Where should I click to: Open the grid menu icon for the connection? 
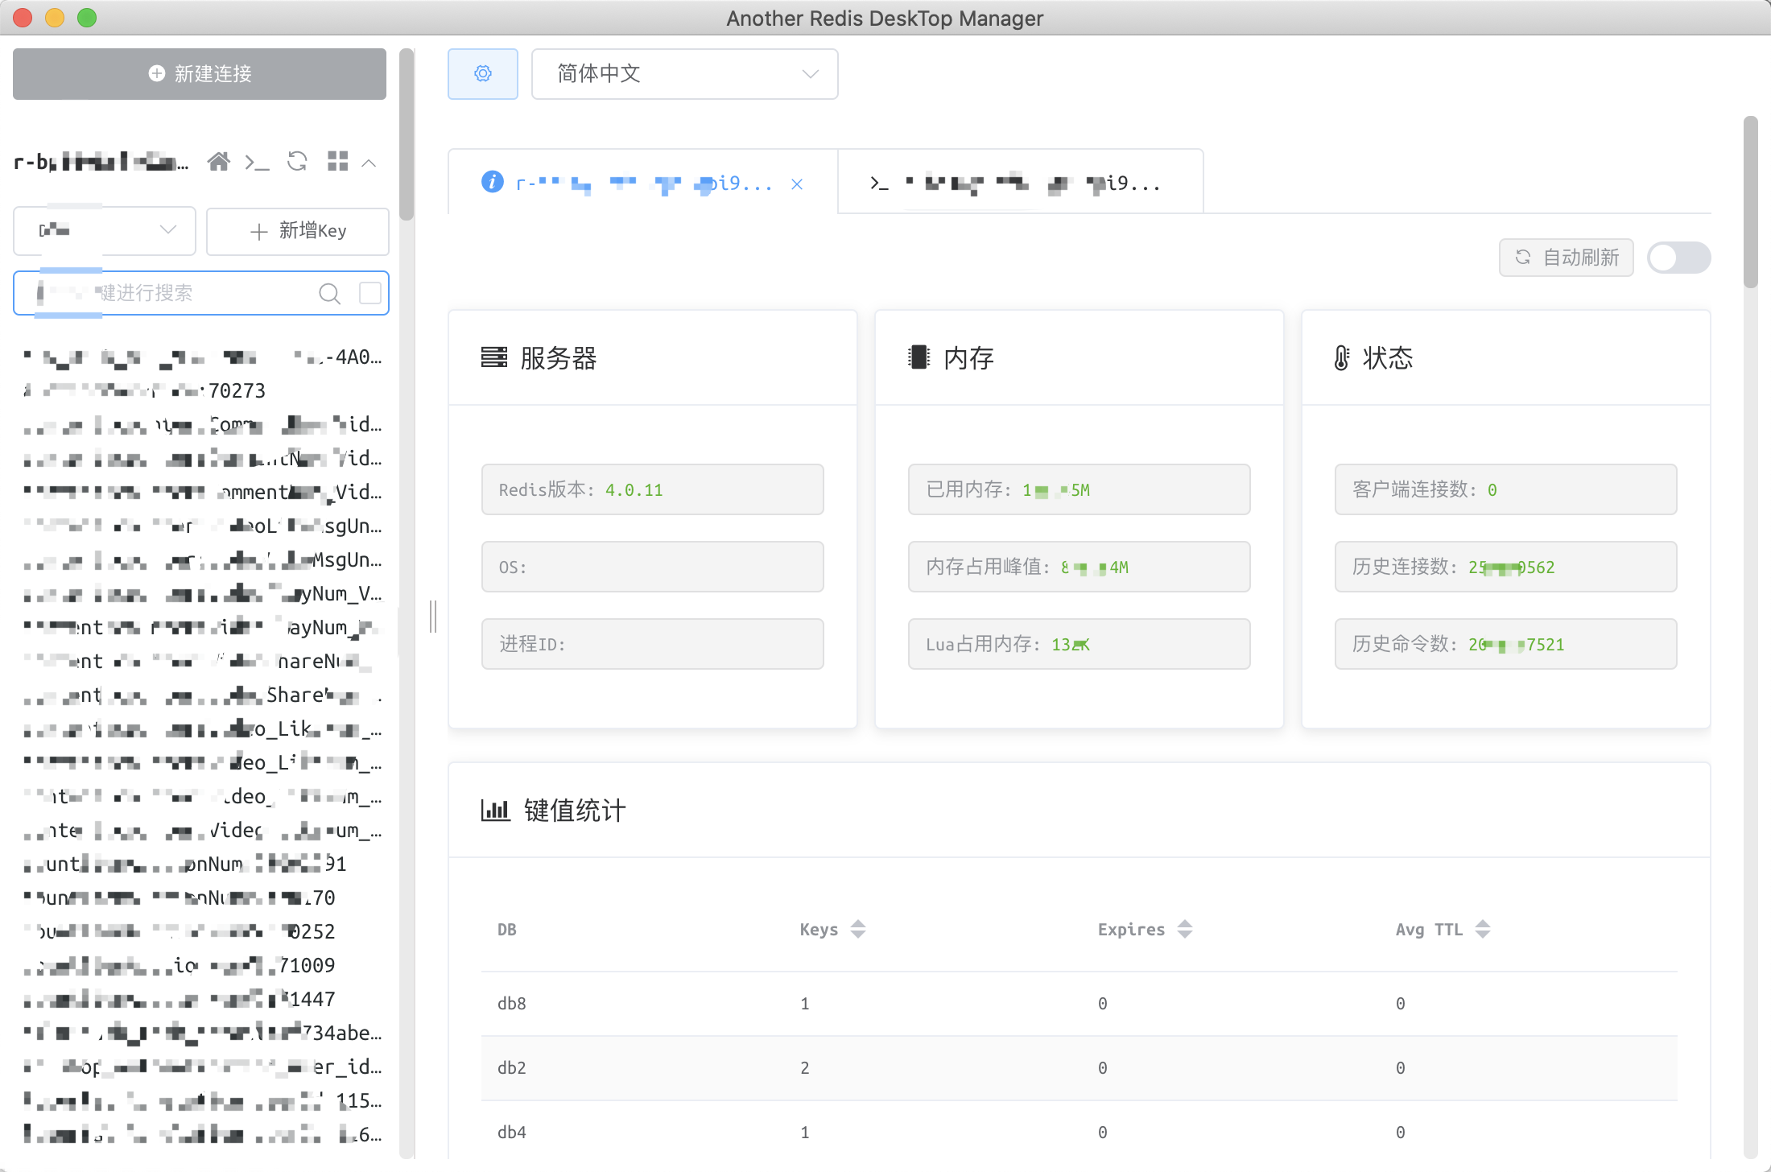(338, 162)
